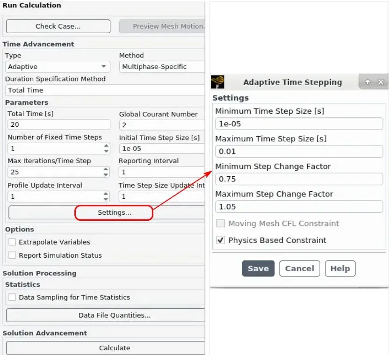Open the Duration Specification Method Total Time dropdown

point(105,90)
